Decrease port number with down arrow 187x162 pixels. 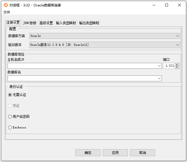pos(177,67)
